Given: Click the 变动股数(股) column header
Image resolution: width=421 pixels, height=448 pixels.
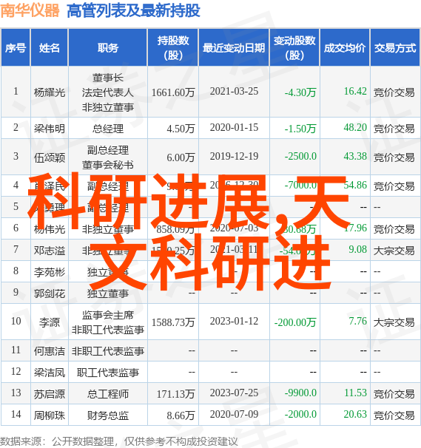Looking at the screenshot, I should (x=294, y=48).
